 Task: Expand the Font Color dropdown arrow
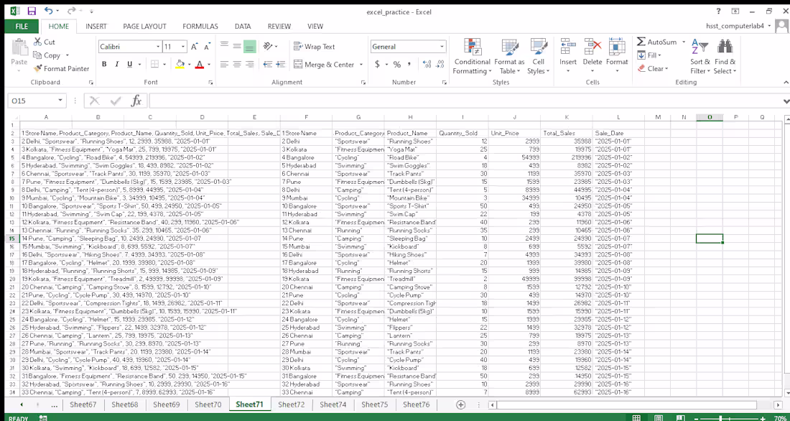click(208, 65)
